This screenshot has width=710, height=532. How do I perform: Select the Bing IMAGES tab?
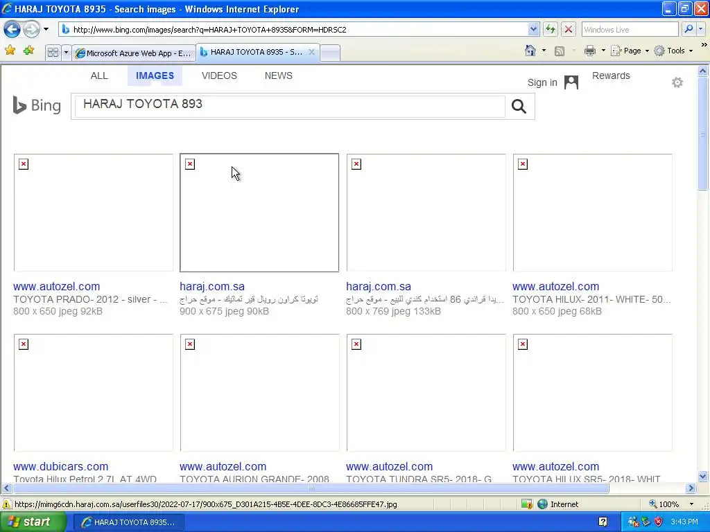coord(155,76)
